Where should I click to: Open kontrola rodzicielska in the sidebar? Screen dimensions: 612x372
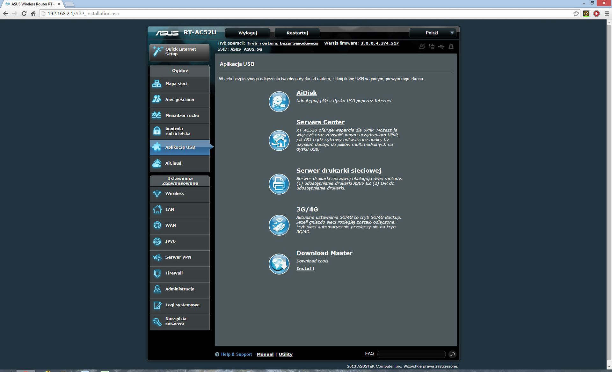click(179, 131)
